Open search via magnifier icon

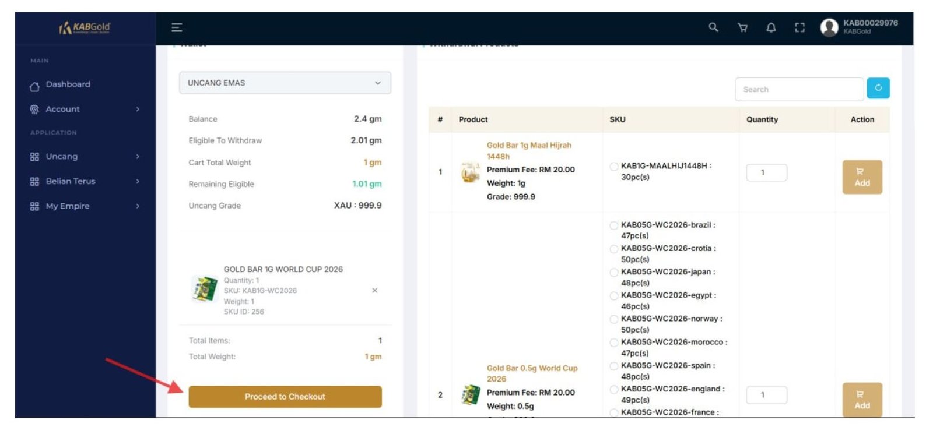(x=713, y=27)
